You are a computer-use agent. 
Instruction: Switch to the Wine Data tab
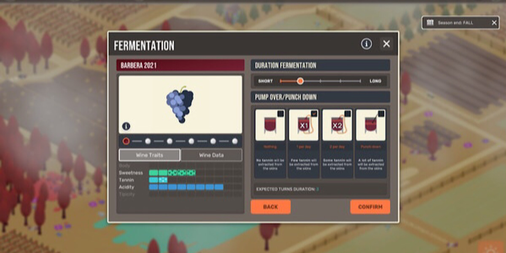click(x=211, y=155)
